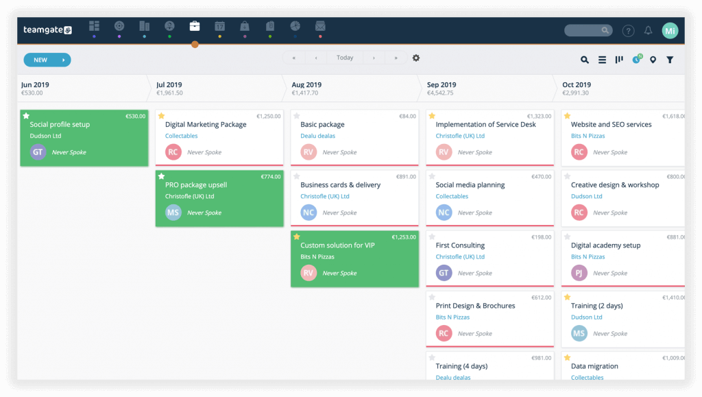Viewport: 702px width, 397px height.
Task: Expand the NEW button arrow
Action: (x=64, y=60)
